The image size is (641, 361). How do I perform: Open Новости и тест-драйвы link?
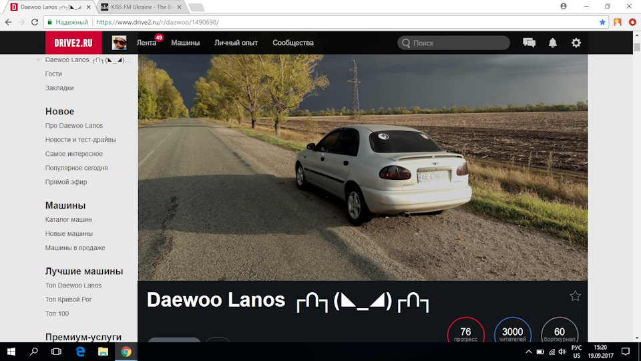[x=81, y=140]
